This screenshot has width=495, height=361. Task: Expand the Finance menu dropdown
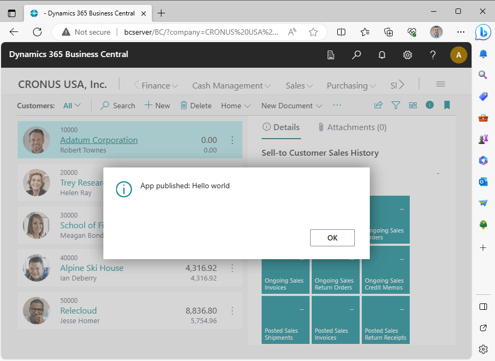coord(159,85)
